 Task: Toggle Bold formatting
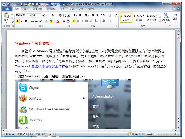coord(18,21)
